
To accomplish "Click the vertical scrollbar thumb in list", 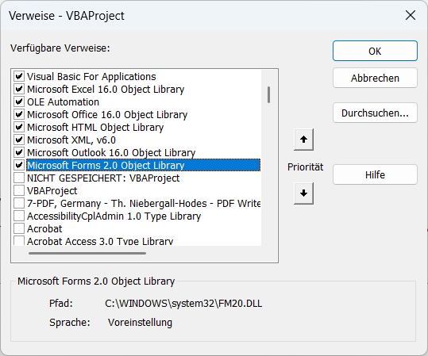I will (269, 95).
